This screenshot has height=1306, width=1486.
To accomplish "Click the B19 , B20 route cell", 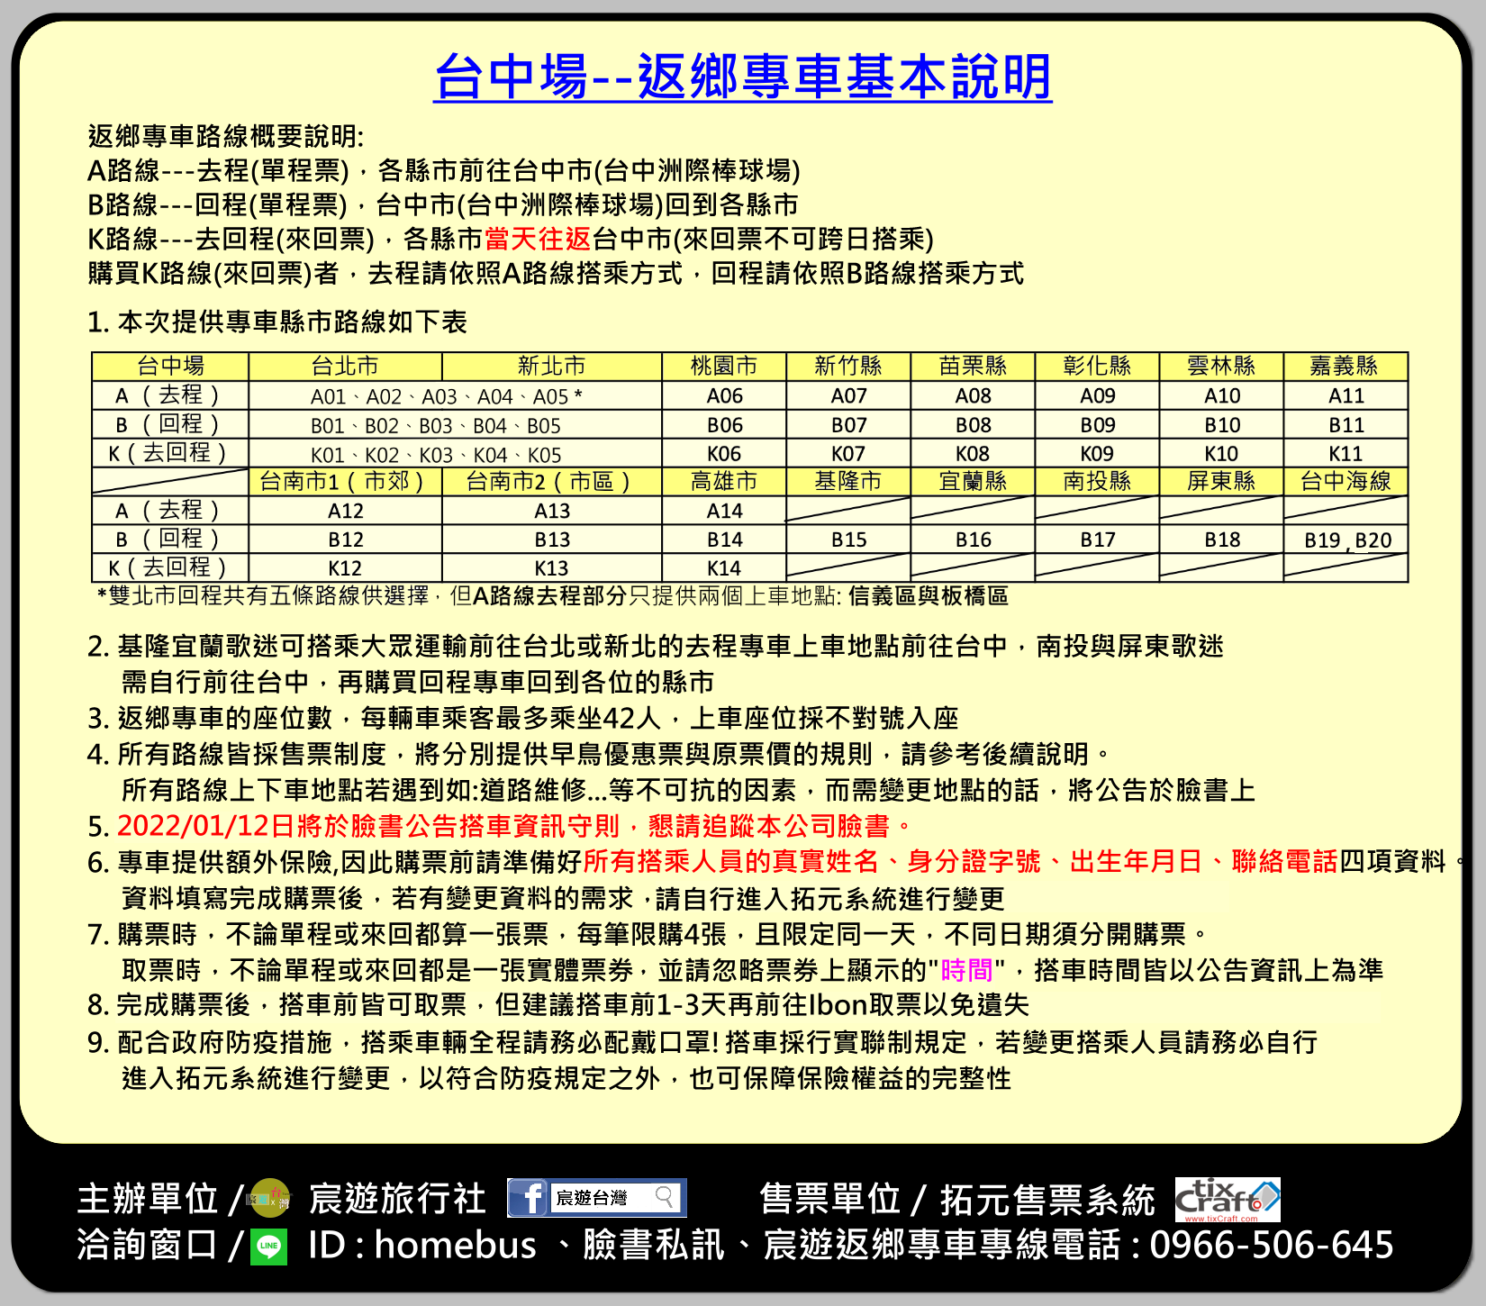I will (x=1346, y=540).
